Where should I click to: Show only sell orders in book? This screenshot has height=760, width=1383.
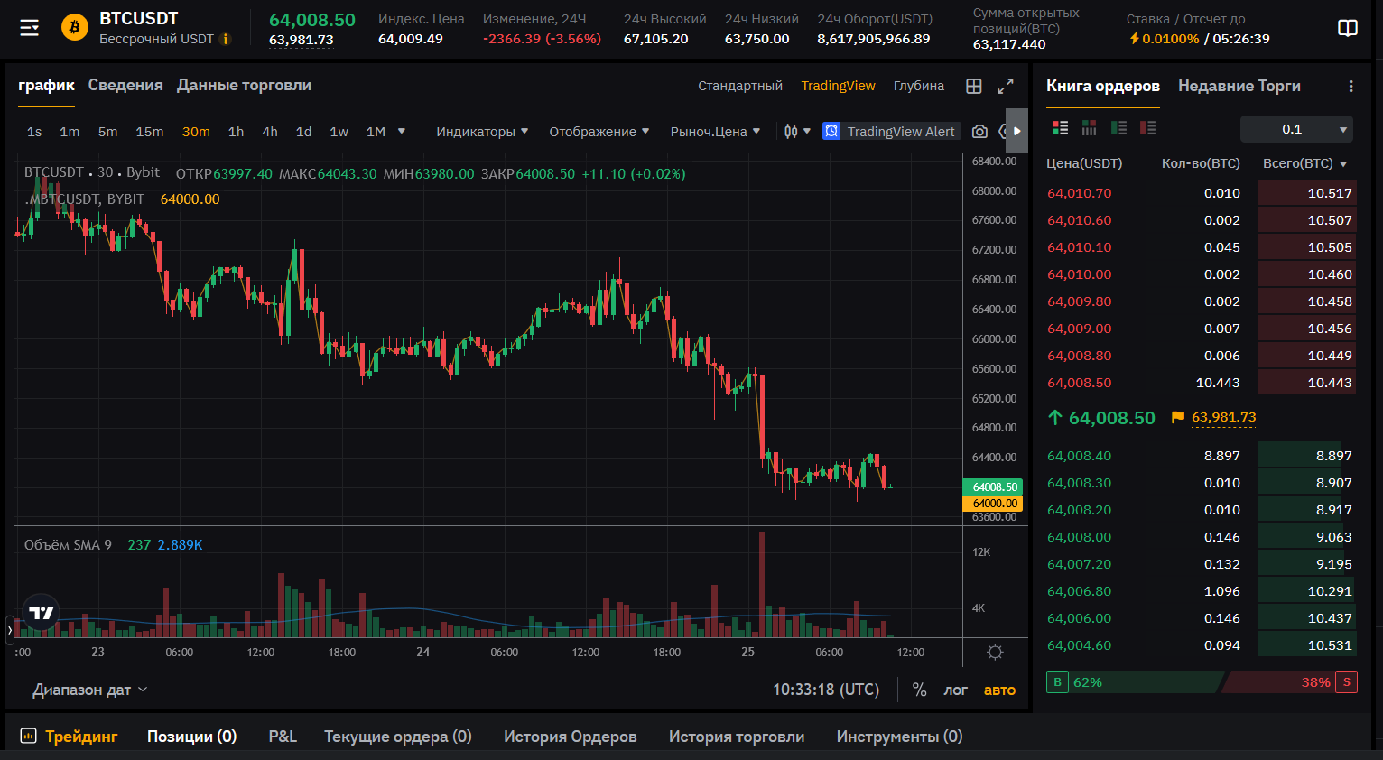pyautogui.click(x=1147, y=128)
